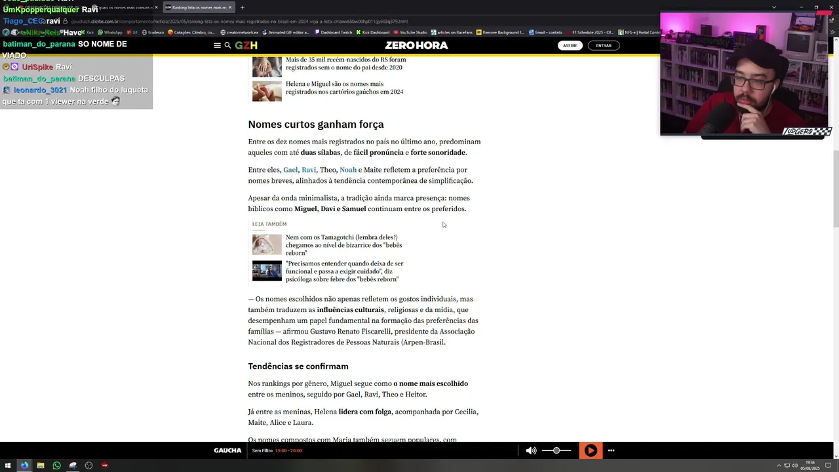The height and width of the screenshot is (472, 839).
Task: Click the ZERO HORA header logo
Action: click(x=416, y=45)
